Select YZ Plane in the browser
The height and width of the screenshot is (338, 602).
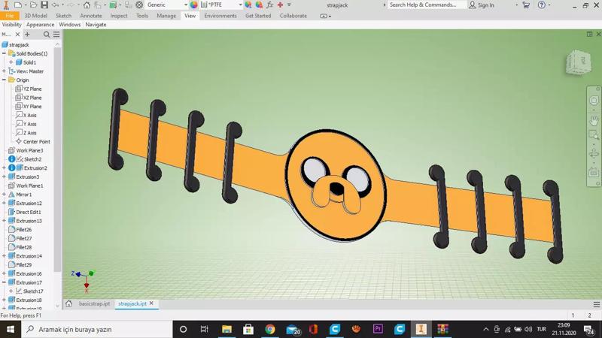29,89
